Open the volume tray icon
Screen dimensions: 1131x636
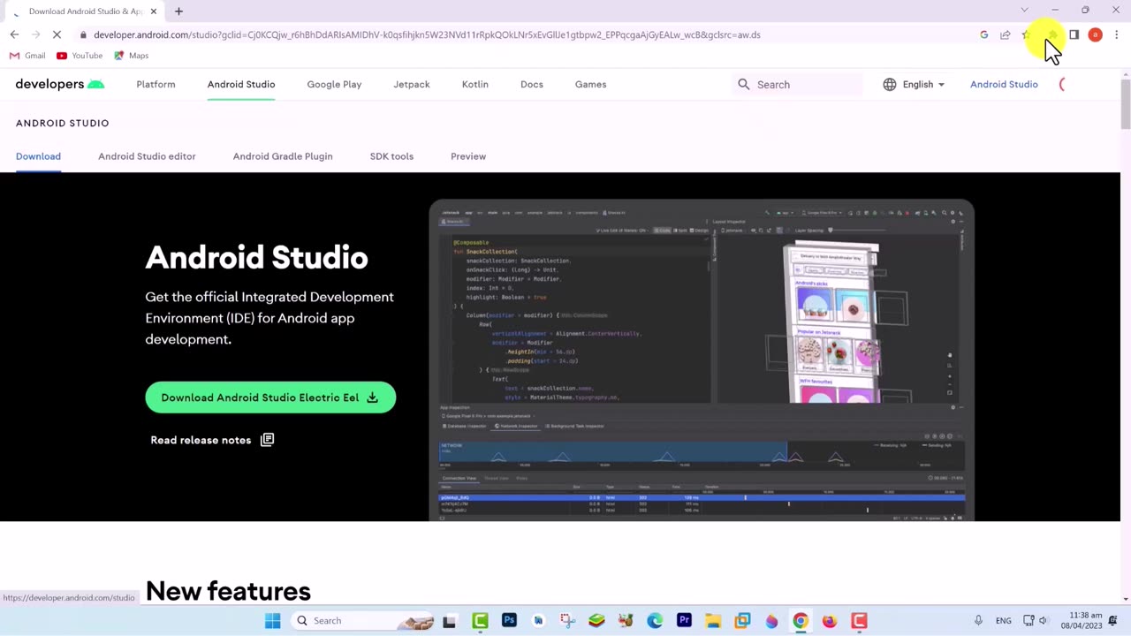(x=1044, y=621)
